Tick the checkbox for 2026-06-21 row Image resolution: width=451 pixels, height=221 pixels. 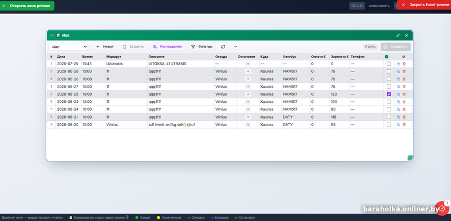pos(389,117)
